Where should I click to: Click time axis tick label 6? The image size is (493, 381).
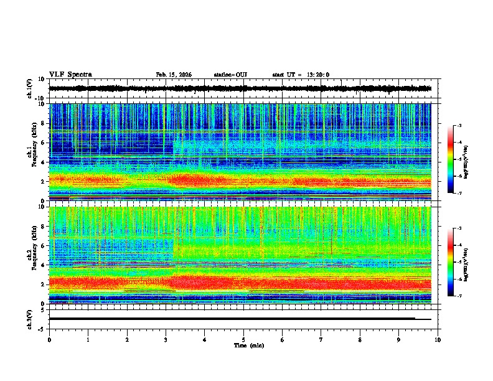(283, 340)
